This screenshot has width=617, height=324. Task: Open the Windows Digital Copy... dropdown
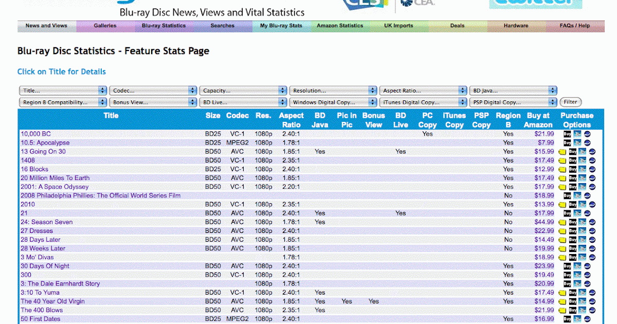pyautogui.click(x=333, y=102)
